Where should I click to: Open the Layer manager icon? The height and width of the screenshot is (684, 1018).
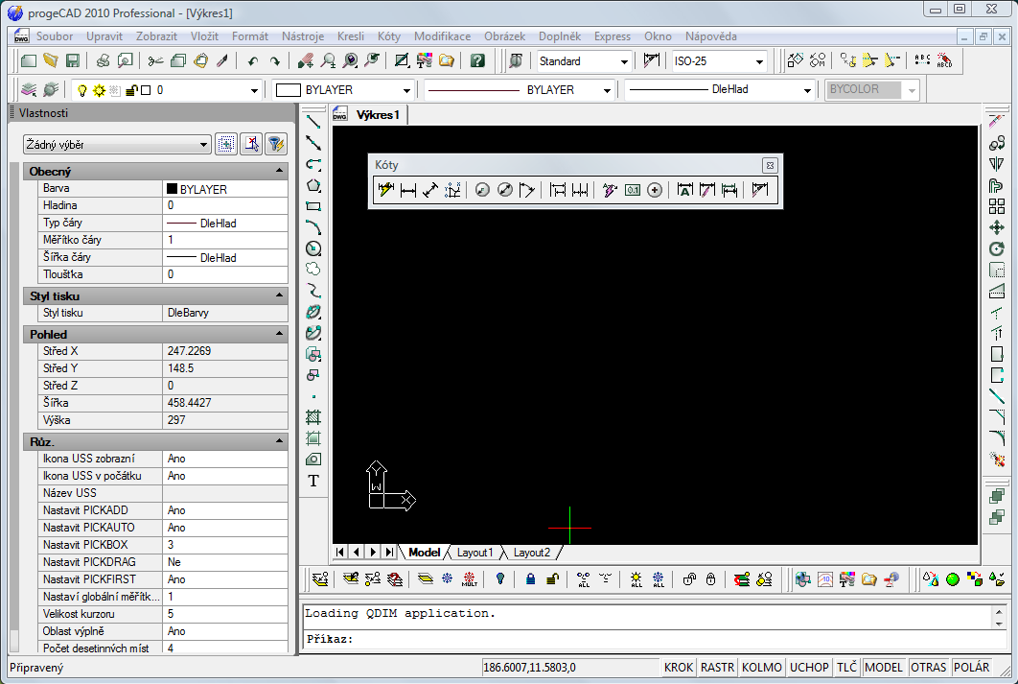pyautogui.click(x=29, y=89)
